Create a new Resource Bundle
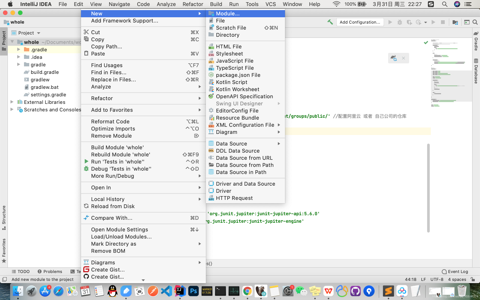480x300 pixels. click(x=246, y=118)
